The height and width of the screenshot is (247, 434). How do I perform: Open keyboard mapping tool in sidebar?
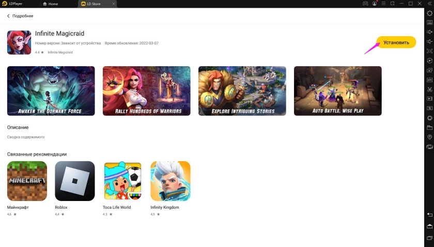[429, 22]
